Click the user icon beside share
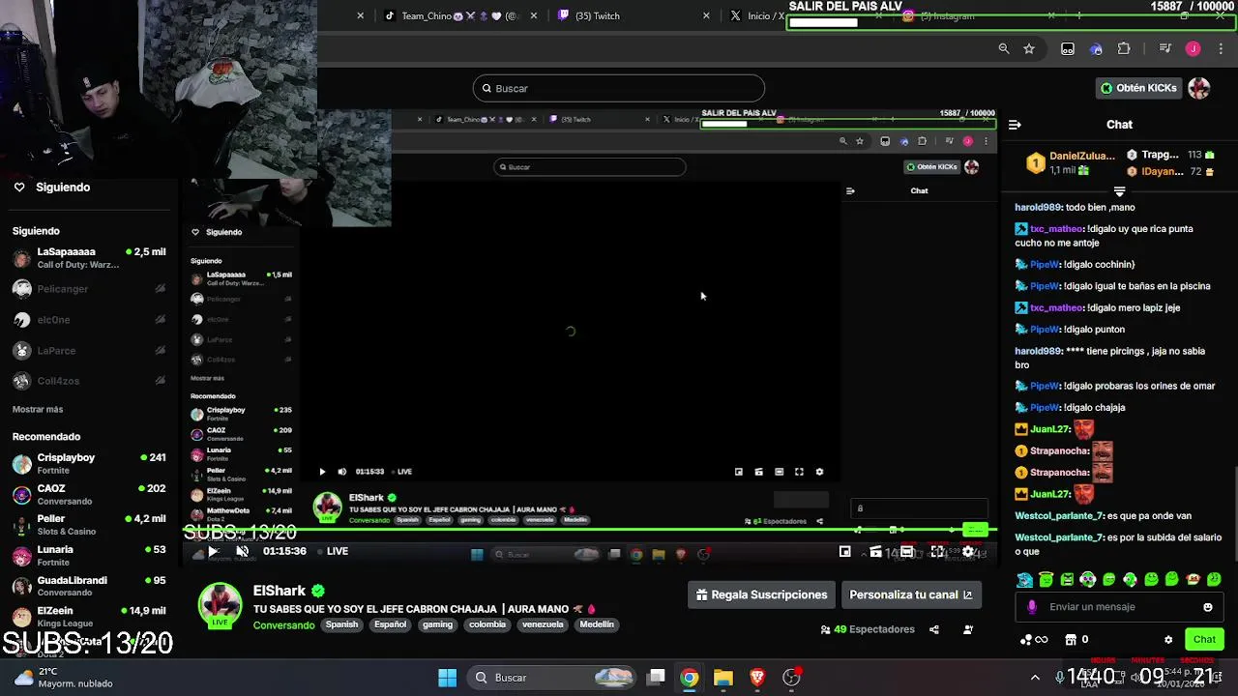Image resolution: width=1238 pixels, height=696 pixels. (968, 629)
